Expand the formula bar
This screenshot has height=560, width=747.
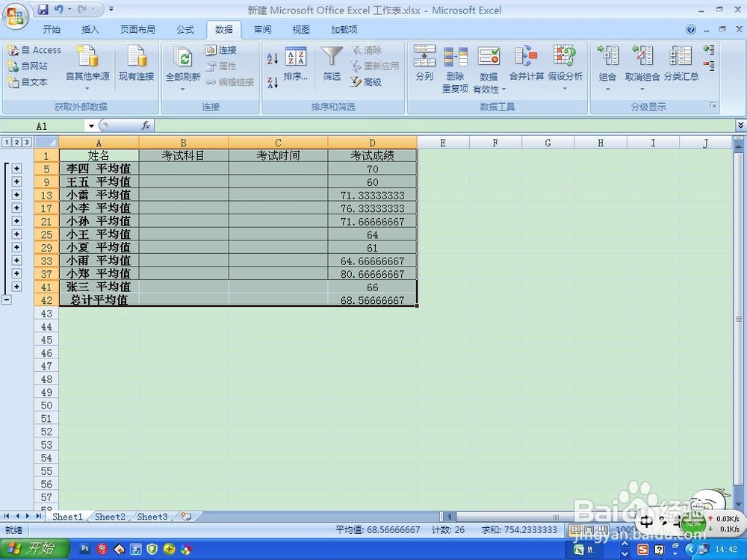pos(740,125)
